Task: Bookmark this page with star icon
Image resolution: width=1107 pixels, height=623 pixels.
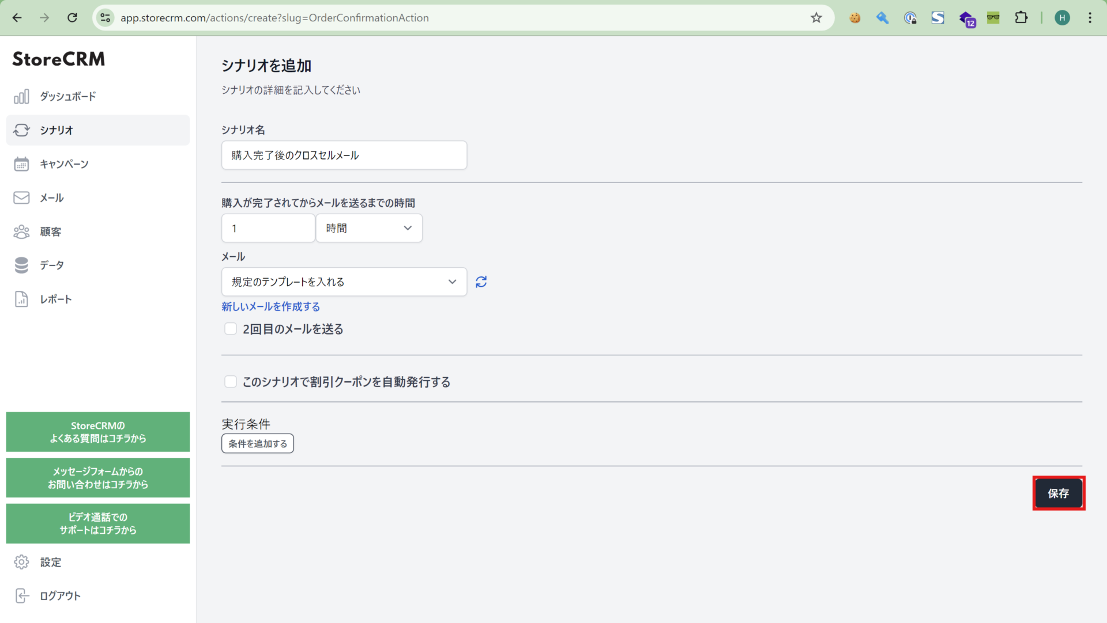Action: pyautogui.click(x=816, y=18)
